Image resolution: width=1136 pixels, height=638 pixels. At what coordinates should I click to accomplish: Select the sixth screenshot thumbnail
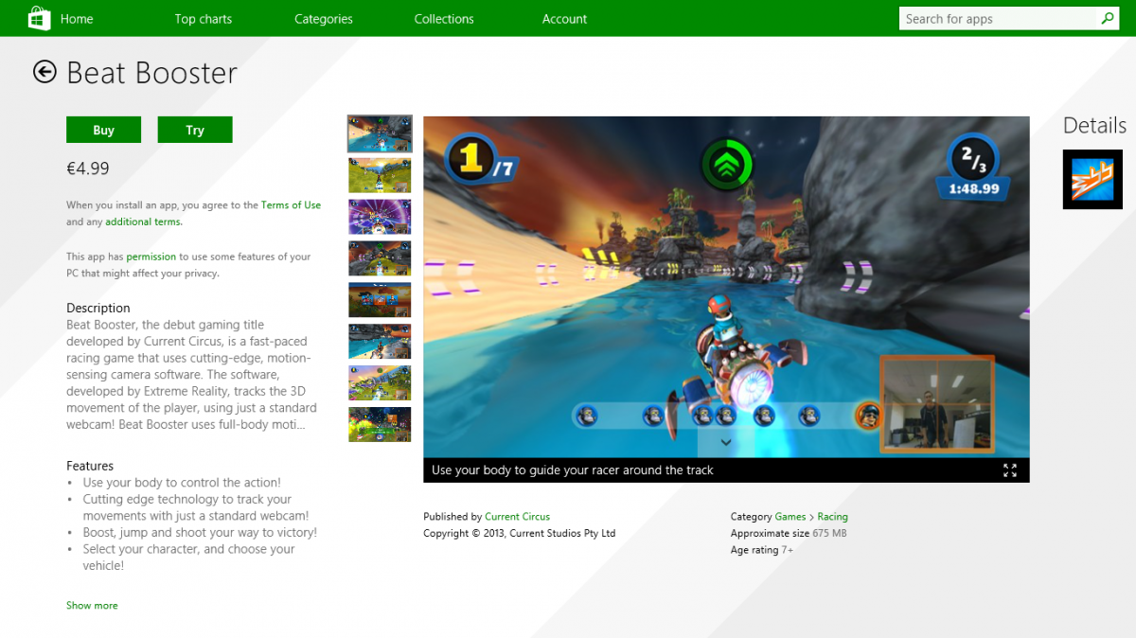tap(380, 342)
